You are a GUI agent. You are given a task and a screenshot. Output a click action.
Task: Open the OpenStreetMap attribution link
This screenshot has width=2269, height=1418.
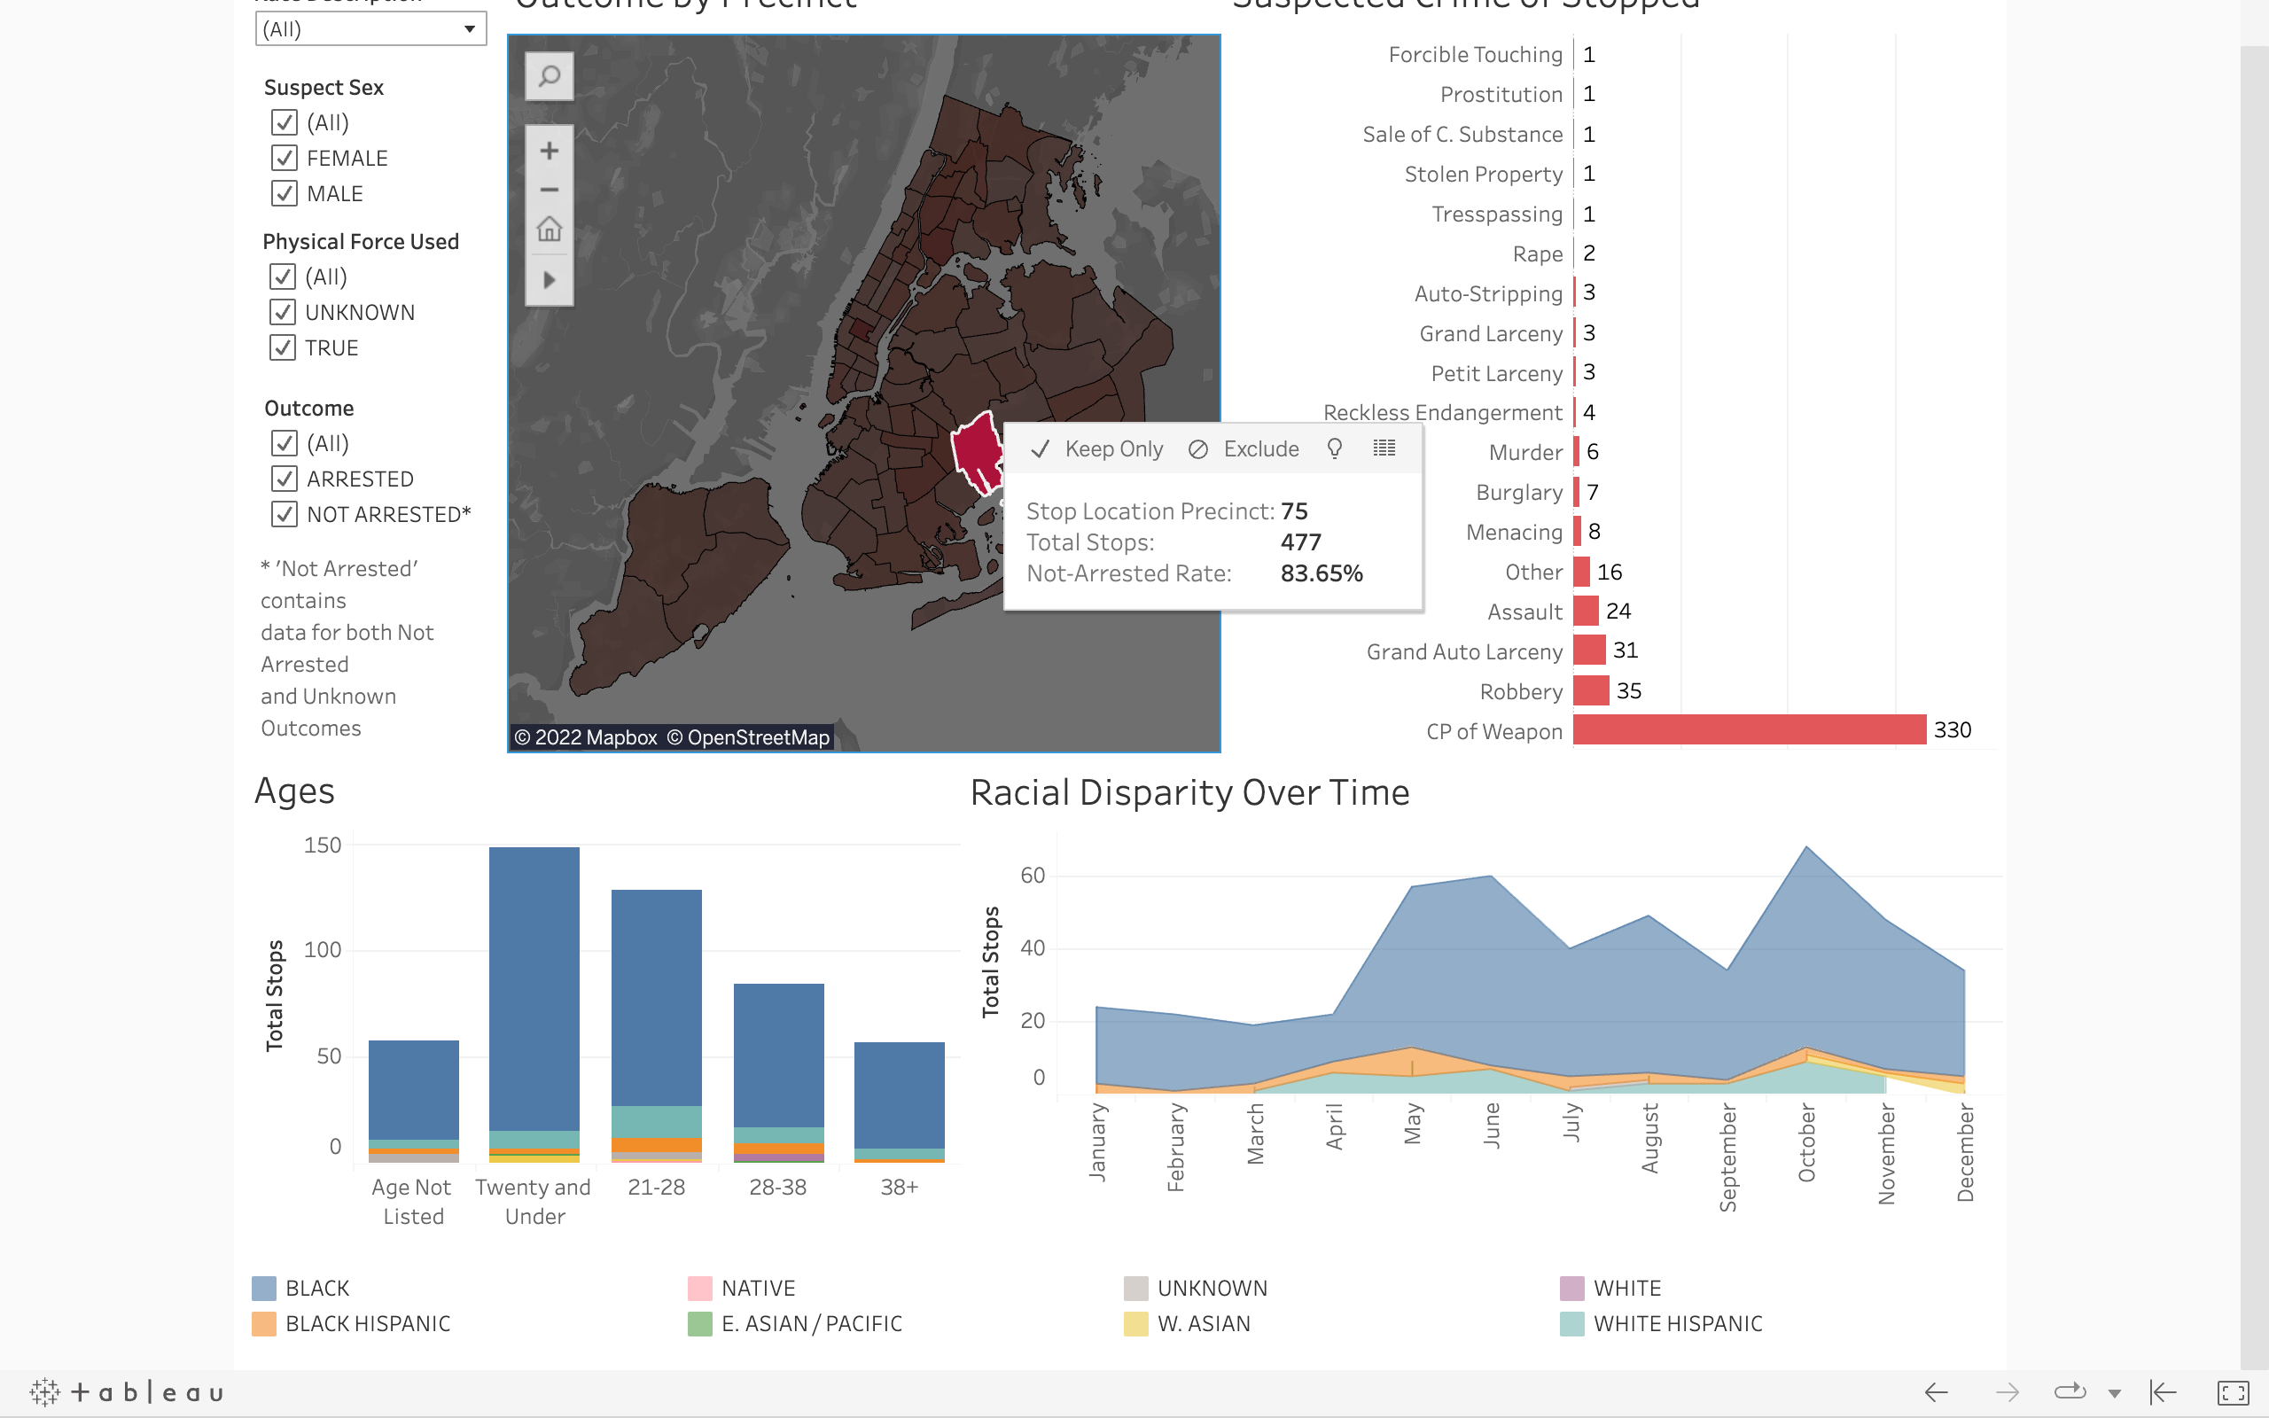(758, 738)
